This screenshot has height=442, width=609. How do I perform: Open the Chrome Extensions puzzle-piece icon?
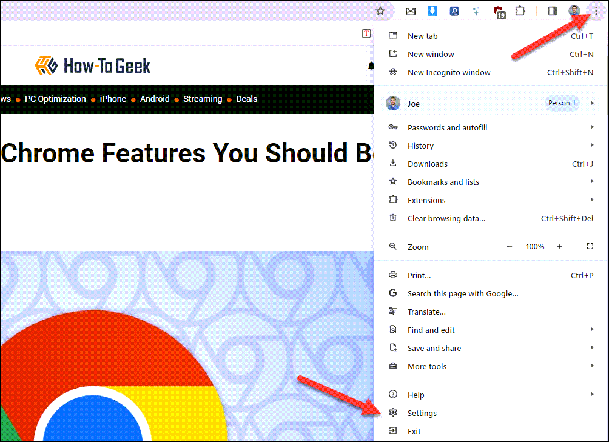coord(519,11)
